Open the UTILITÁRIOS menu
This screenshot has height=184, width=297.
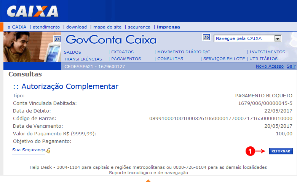(x=263, y=59)
